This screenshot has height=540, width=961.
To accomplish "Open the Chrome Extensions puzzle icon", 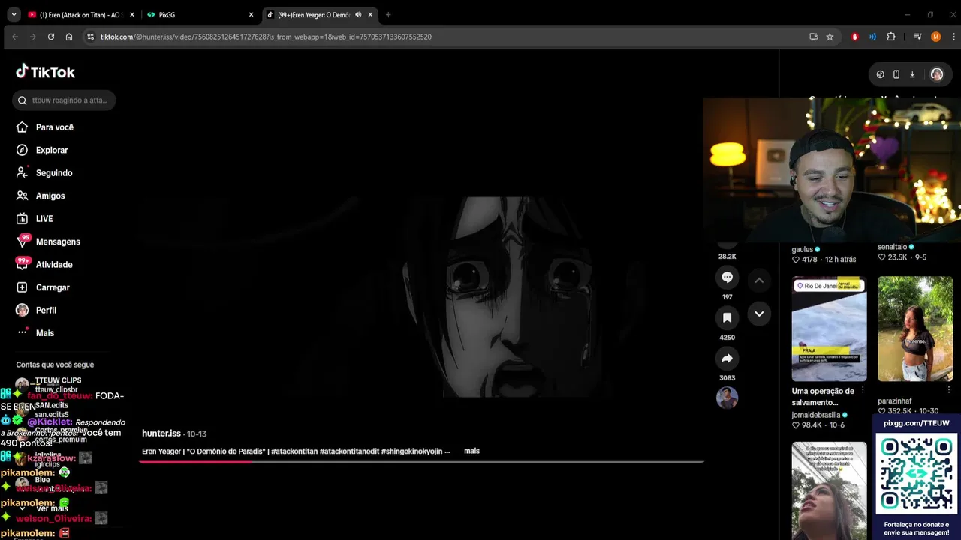I will 891,37.
